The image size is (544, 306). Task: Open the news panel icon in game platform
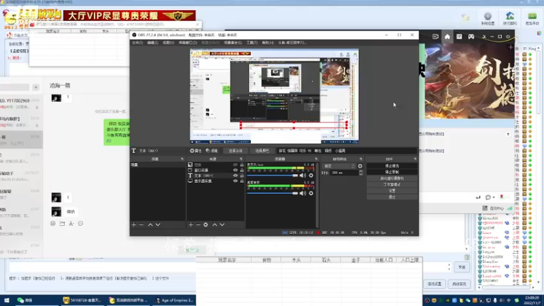(459, 37)
